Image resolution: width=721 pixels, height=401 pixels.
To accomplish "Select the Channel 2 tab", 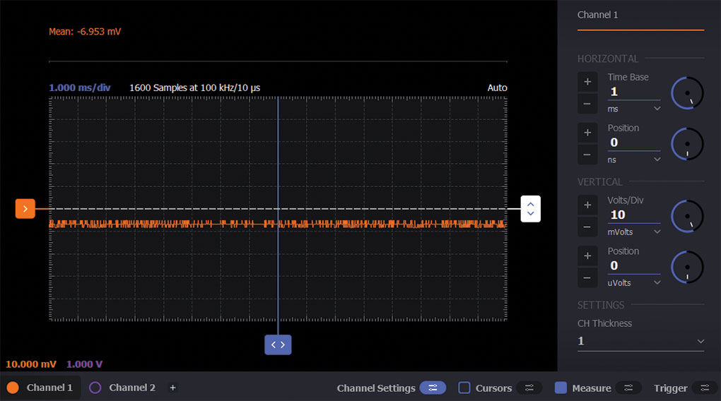I will 123,388.
